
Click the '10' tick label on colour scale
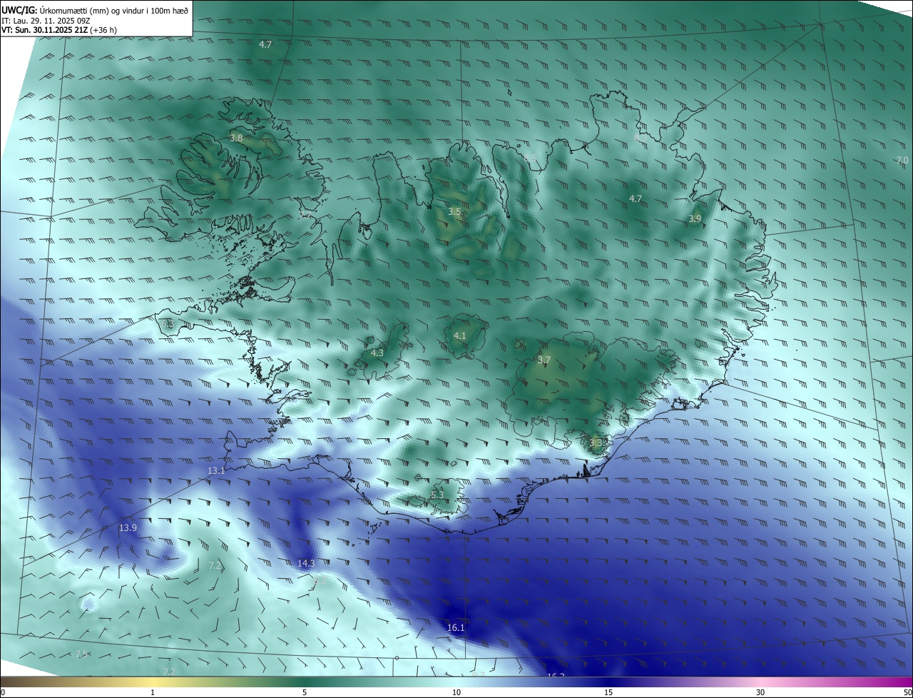click(456, 692)
